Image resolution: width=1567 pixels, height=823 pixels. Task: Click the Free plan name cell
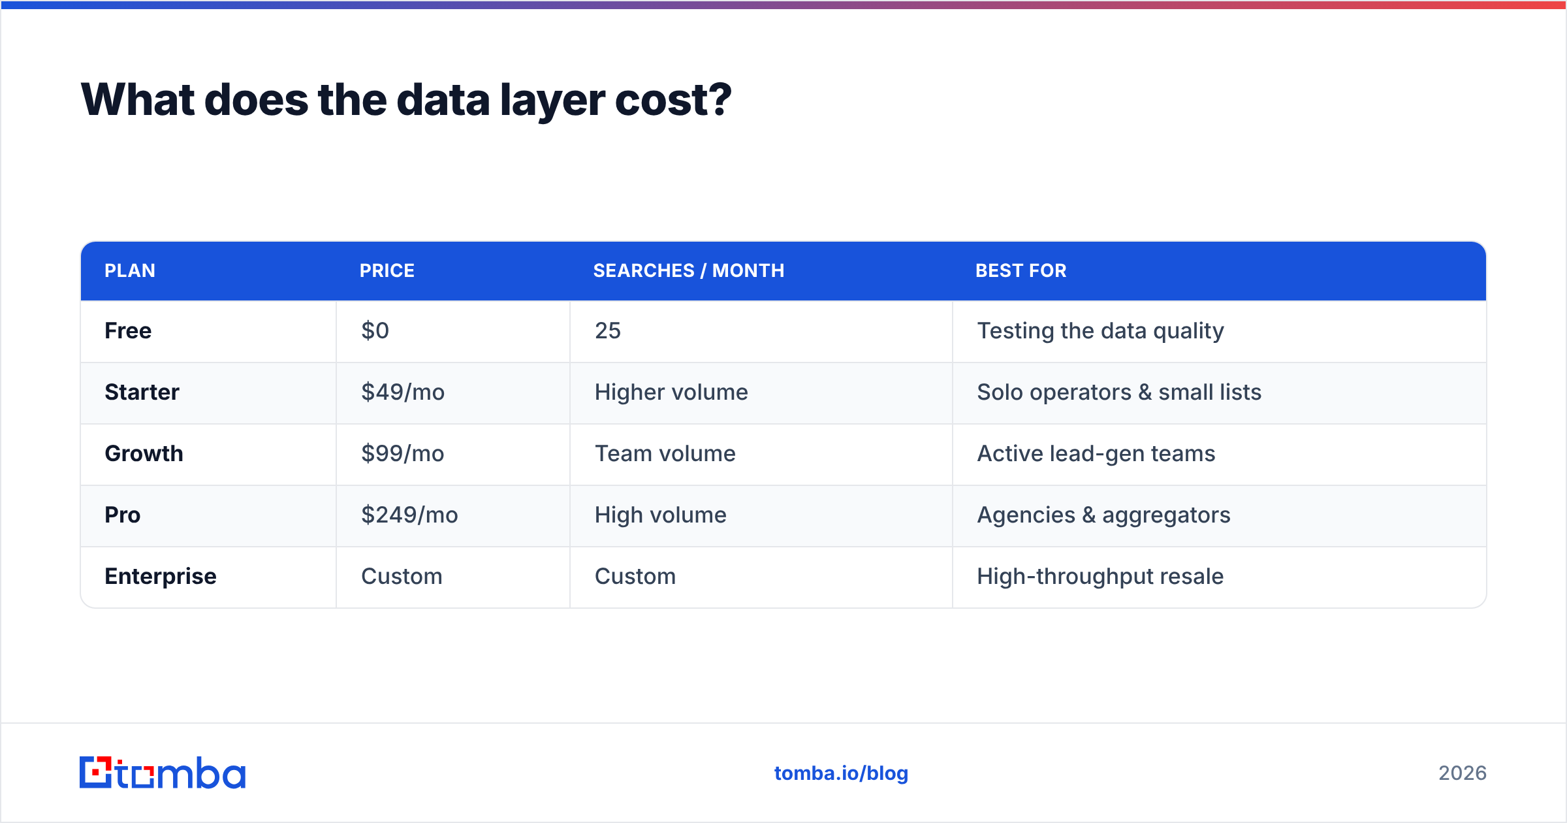[208, 331]
